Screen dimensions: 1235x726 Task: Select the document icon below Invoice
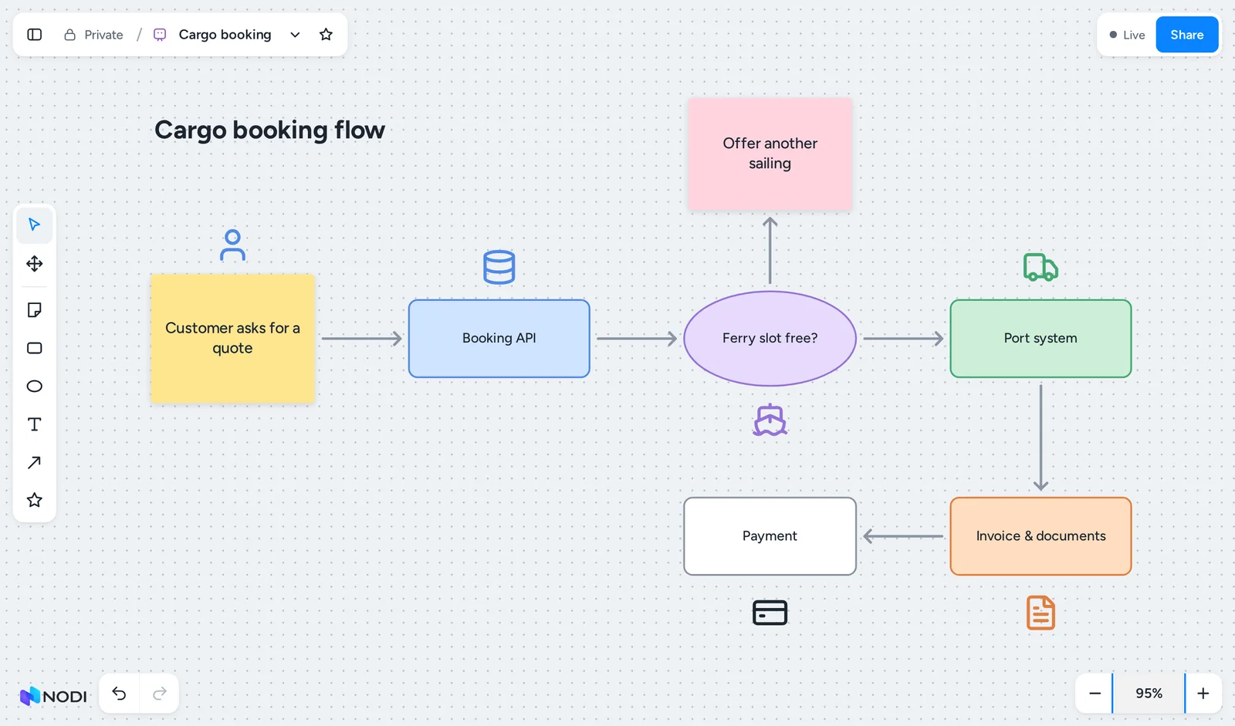tap(1040, 613)
